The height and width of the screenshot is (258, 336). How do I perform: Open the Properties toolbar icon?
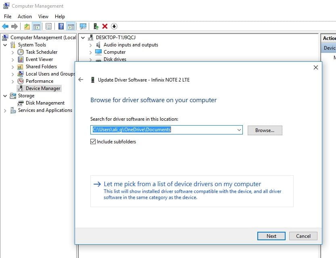[x=49, y=26]
